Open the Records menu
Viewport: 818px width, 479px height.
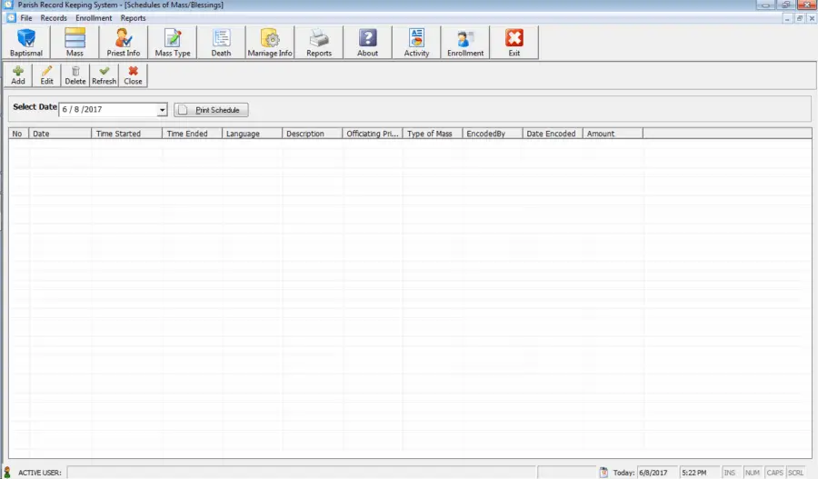coord(54,18)
